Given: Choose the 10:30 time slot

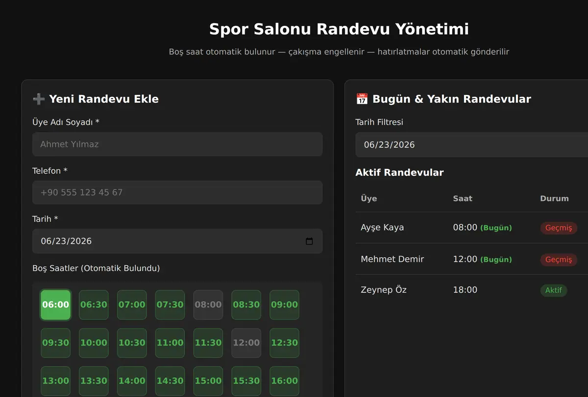Looking at the screenshot, I should [132, 343].
